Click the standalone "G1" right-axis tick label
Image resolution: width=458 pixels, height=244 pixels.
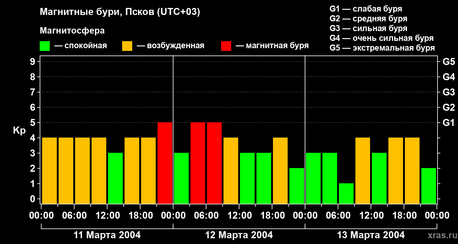pyautogui.click(x=449, y=123)
